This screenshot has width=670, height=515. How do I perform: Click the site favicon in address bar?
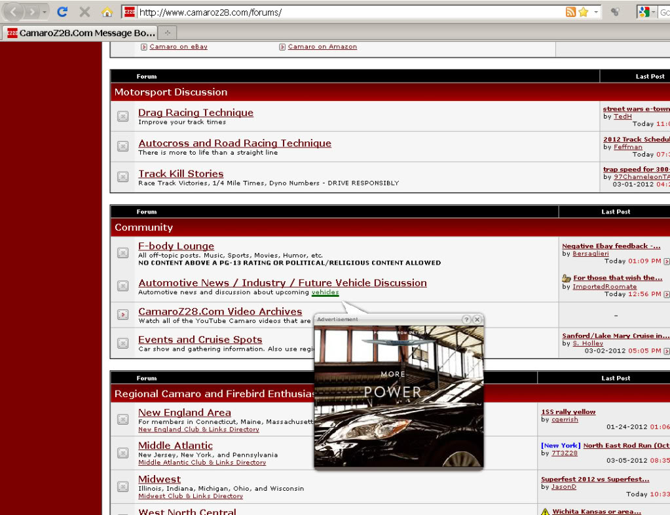[x=130, y=12]
